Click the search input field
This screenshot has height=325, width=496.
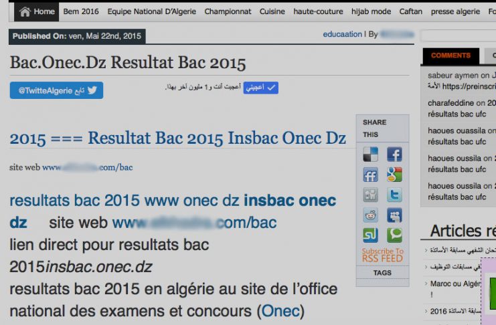(458, 35)
